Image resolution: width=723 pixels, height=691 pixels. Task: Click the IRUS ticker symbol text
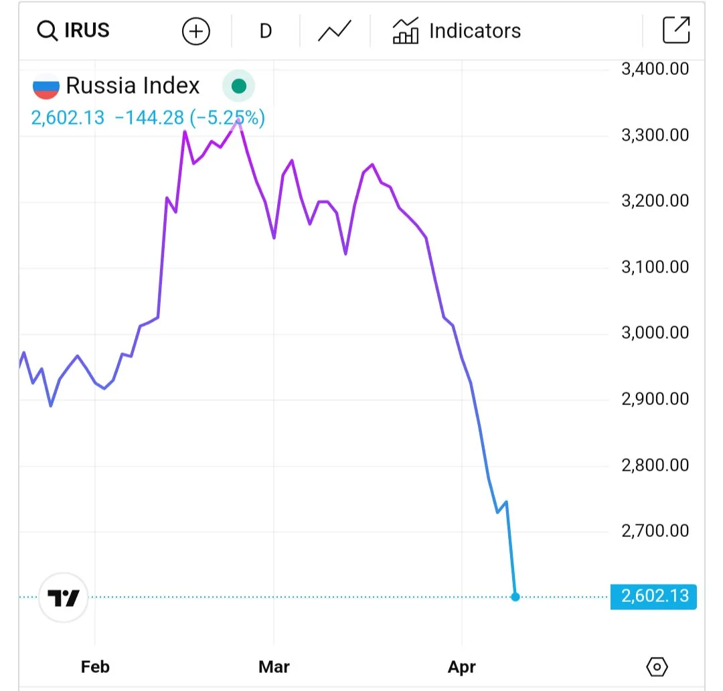click(x=86, y=31)
